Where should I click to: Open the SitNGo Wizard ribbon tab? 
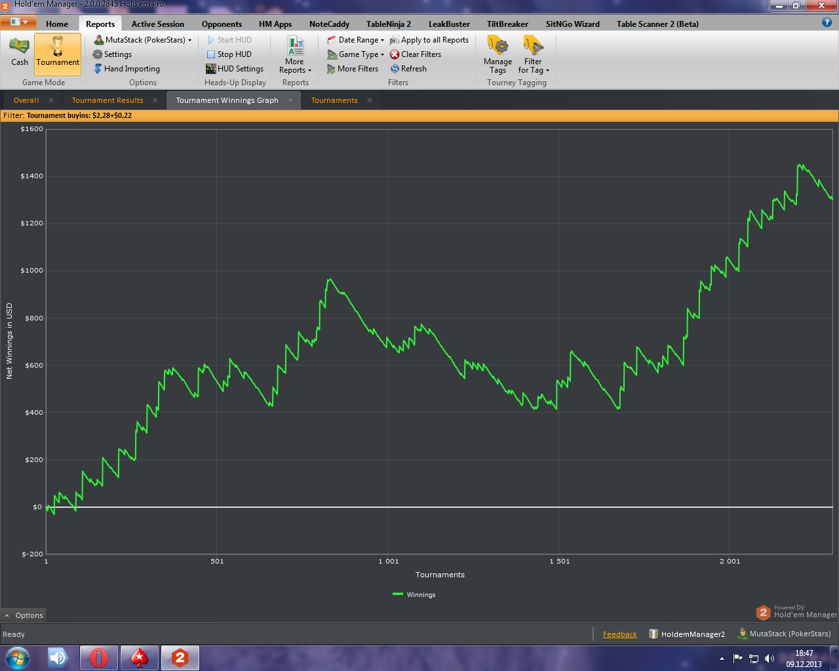tap(572, 24)
